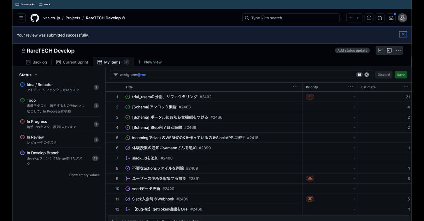Click the 高 priority label on row 9
The height and width of the screenshot is (221, 424).
[310, 178]
